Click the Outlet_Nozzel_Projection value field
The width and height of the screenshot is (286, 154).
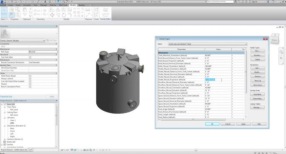(x=218, y=79)
